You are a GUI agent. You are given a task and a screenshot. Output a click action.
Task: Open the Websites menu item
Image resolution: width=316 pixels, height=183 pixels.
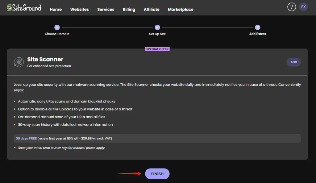(x=79, y=9)
